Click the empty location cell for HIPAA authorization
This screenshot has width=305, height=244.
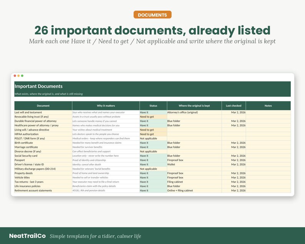(194, 134)
